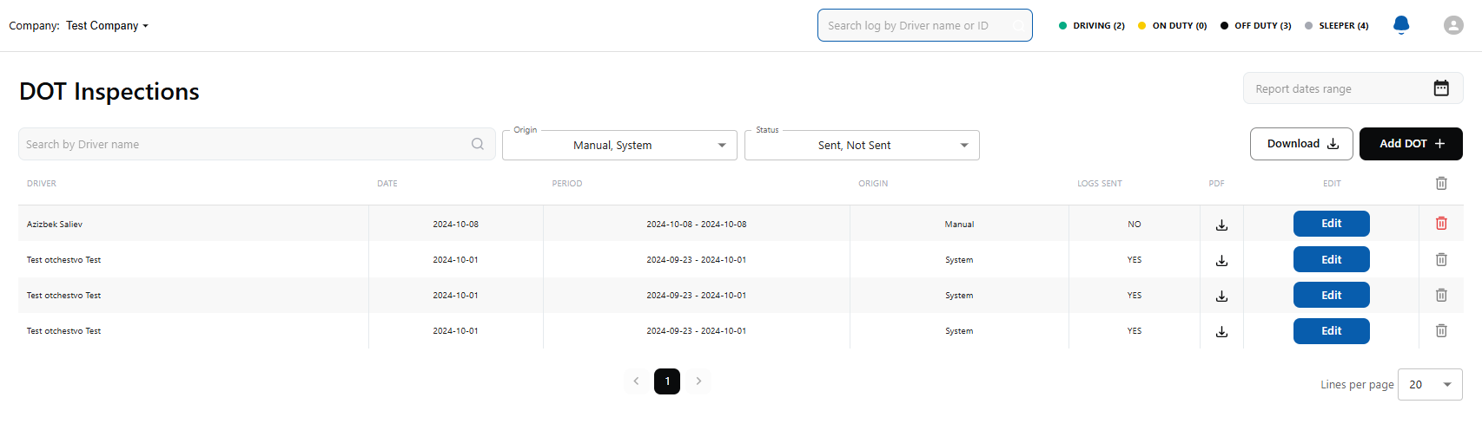Image resolution: width=1482 pixels, height=430 pixels.
Task: Click magnifier icon in driver name search
Action: [x=478, y=144]
